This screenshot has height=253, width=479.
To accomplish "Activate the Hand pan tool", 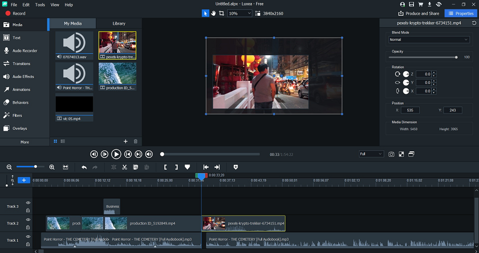I will [214, 13].
